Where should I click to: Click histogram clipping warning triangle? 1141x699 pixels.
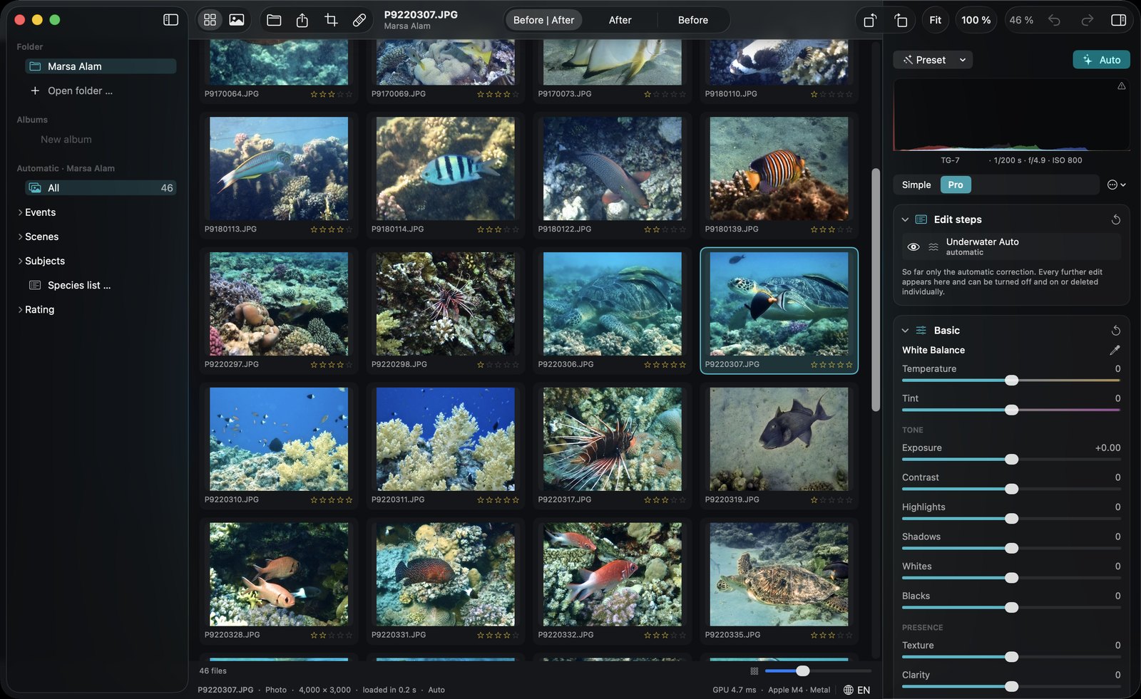pyautogui.click(x=1122, y=86)
